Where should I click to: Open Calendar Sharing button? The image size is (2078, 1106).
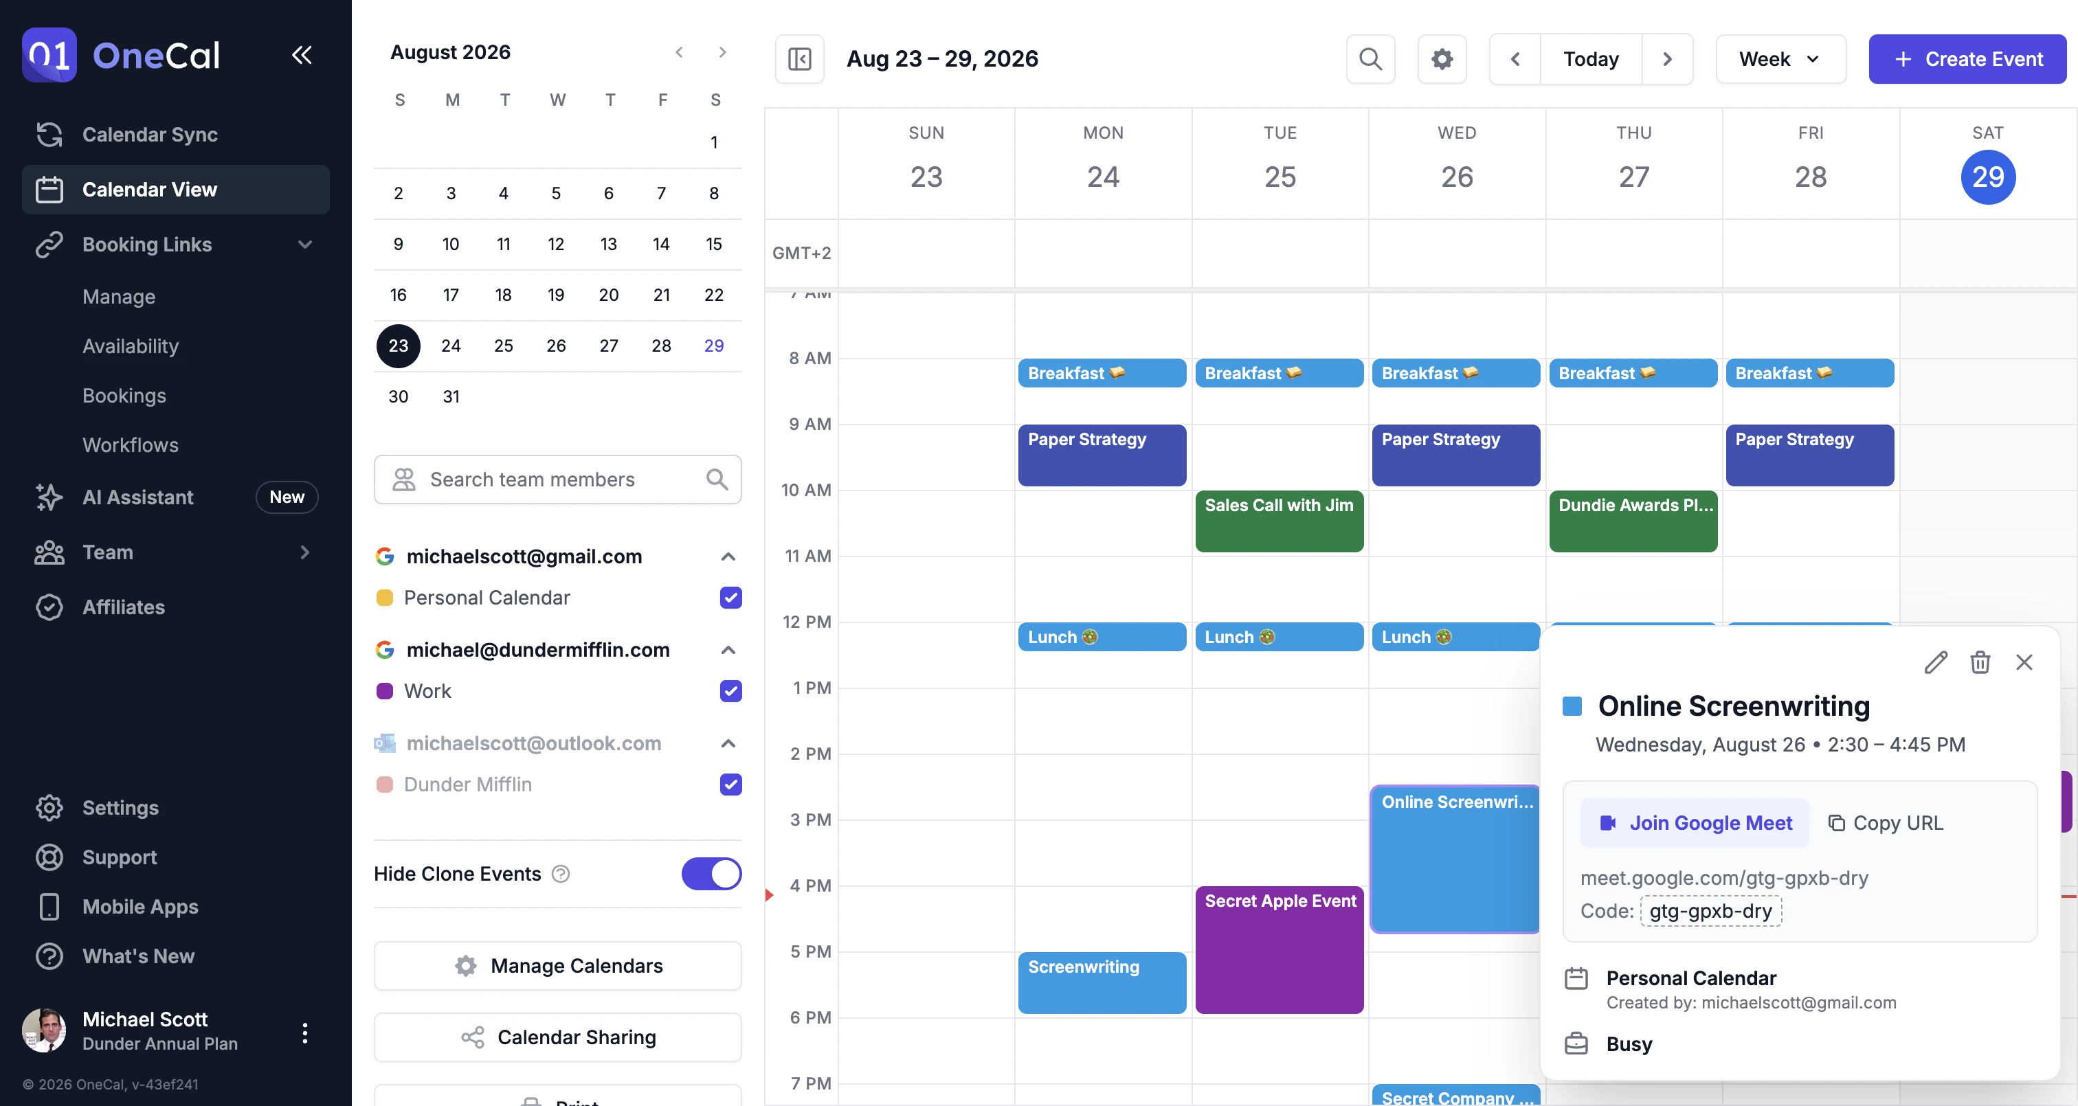557,1037
